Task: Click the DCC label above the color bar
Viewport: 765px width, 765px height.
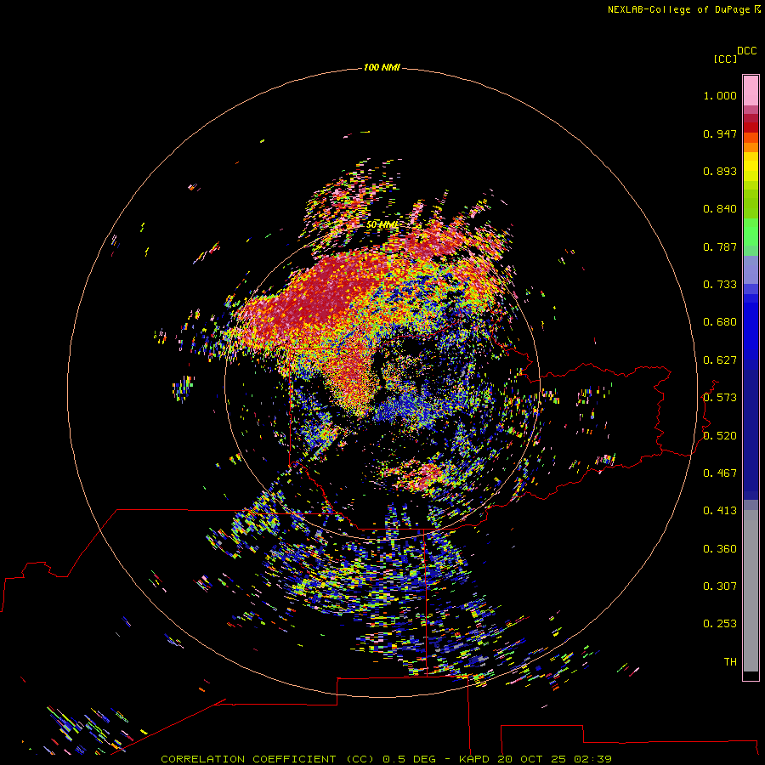Action: (x=747, y=51)
